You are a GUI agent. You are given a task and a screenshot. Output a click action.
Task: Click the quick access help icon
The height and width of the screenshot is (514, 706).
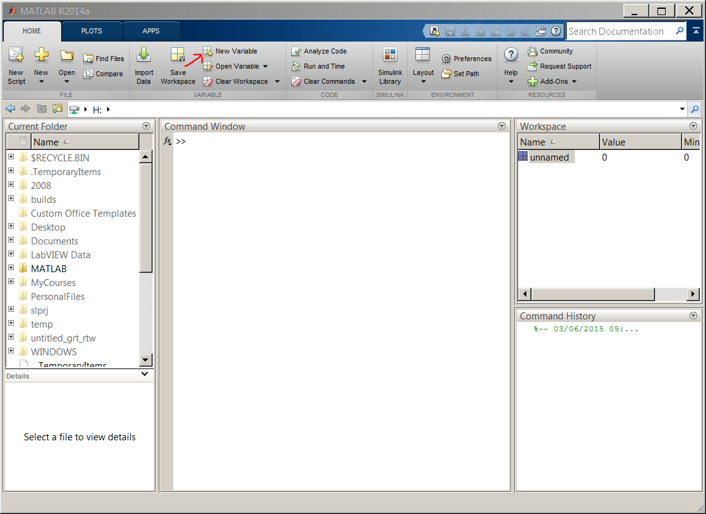coord(556,31)
